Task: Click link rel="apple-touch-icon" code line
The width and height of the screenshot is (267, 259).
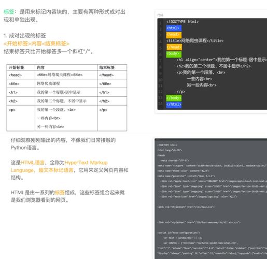Action: point(214,181)
